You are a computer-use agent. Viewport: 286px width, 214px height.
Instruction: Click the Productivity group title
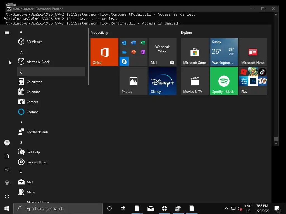coord(99,33)
